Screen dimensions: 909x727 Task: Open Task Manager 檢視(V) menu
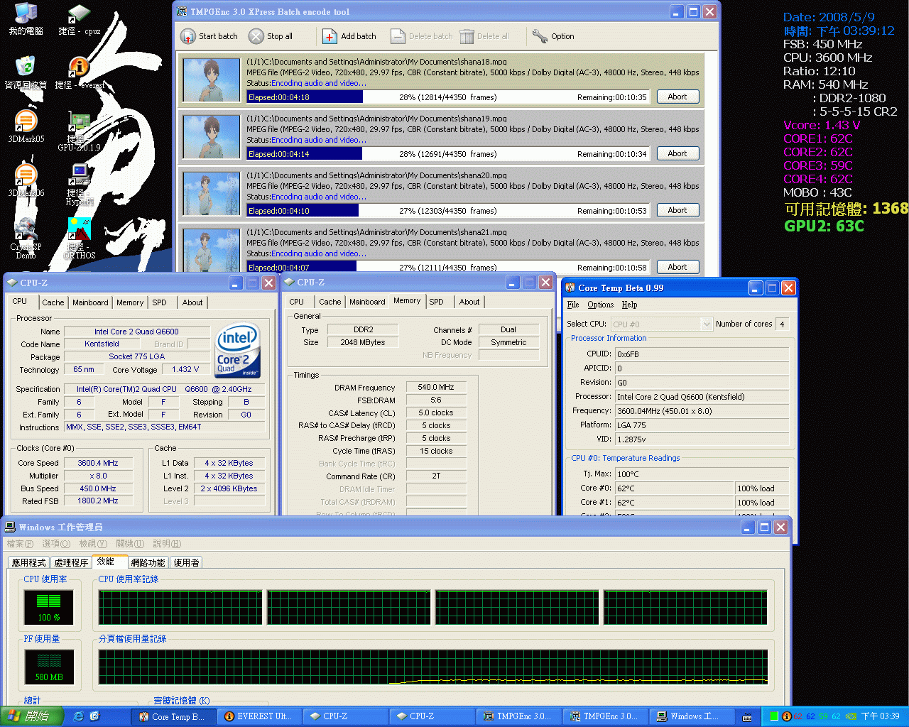click(93, 544)
